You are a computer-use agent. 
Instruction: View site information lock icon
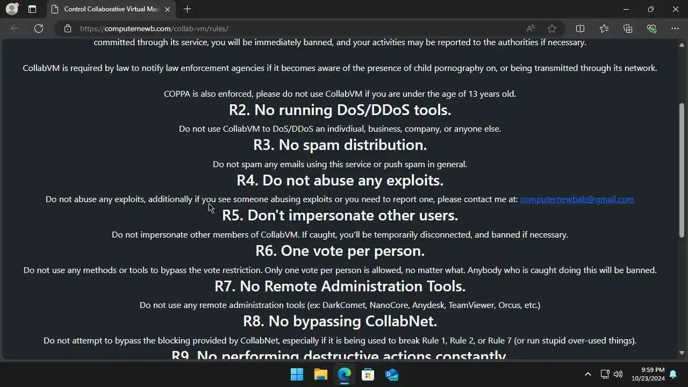pos(68,28)
